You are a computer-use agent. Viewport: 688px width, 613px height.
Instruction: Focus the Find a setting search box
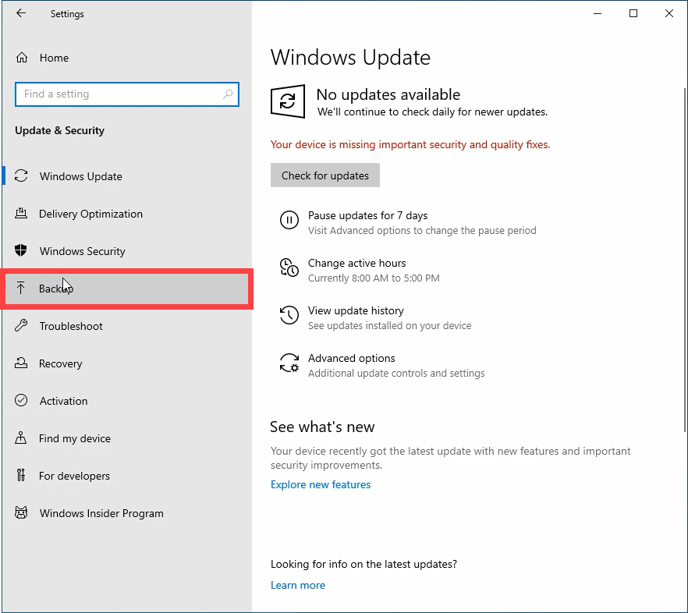[127, 94]
